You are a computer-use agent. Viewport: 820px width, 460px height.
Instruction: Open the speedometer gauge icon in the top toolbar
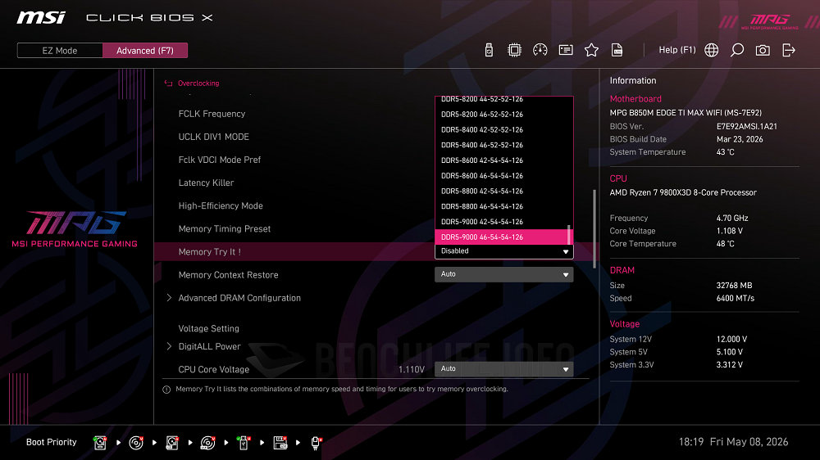pyautogui.click(x=540, y=50)
